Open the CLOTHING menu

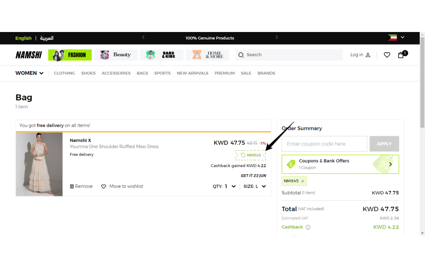click(x=64, y=73)
